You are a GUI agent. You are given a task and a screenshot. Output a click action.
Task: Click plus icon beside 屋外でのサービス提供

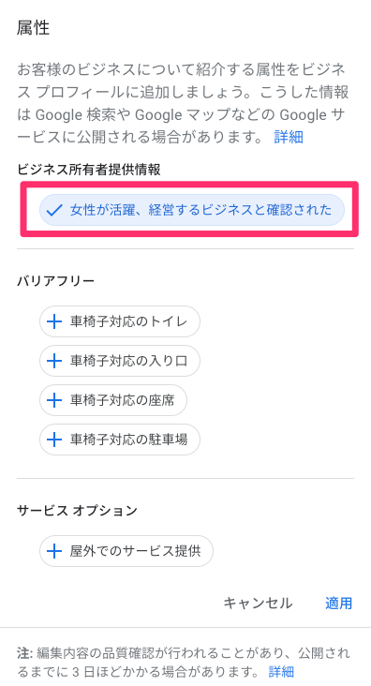(54, 551)
